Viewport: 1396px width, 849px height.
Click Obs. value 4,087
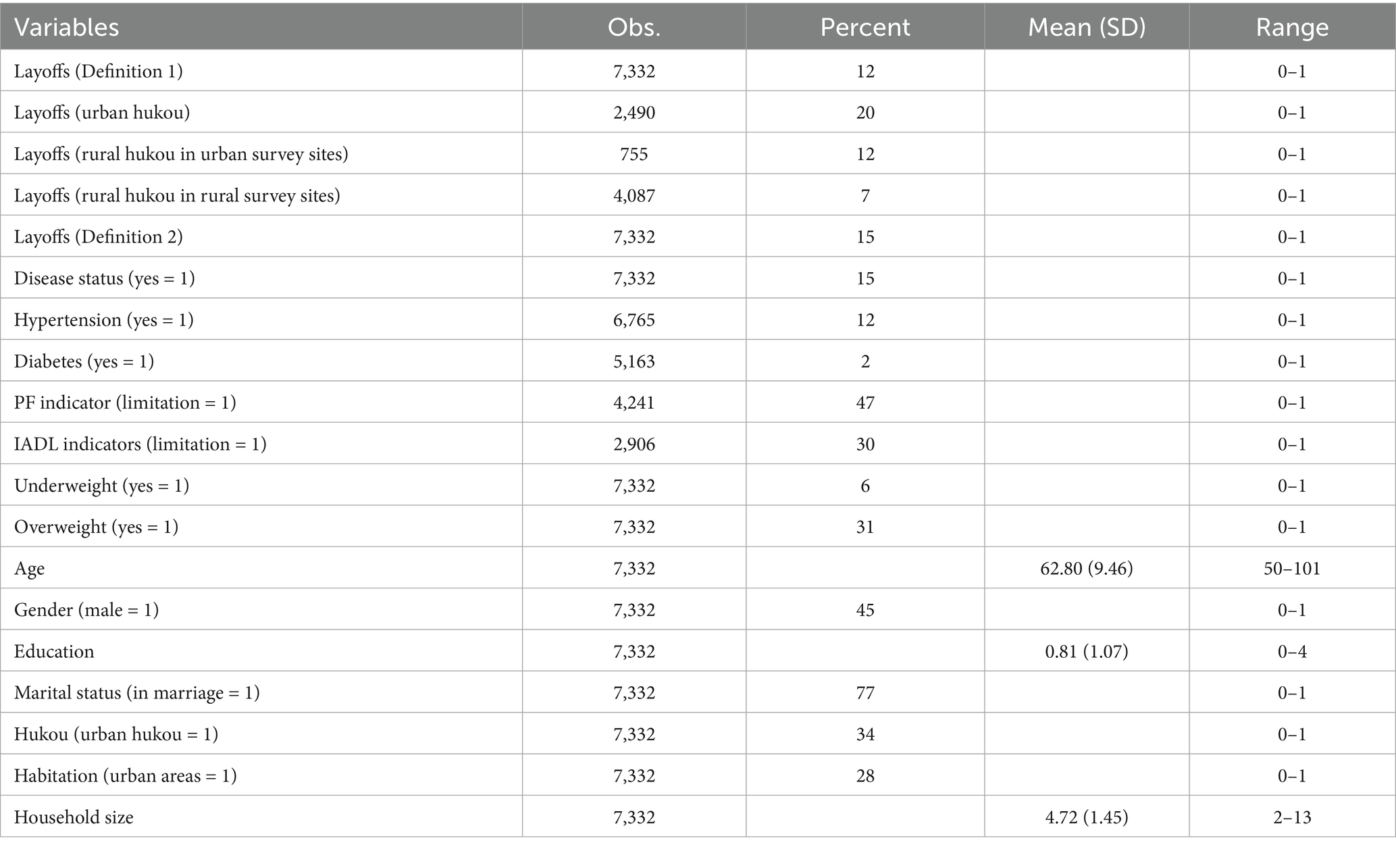(x=634, y=195)
